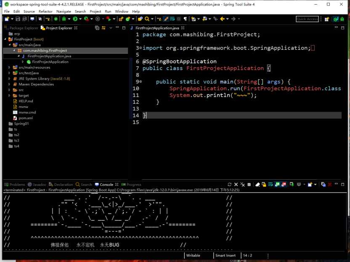Close the FirstProjectApplication.java editor tab

tap(183, 28)
